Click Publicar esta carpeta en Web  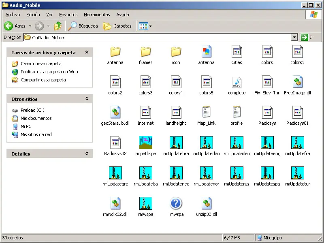49,72
